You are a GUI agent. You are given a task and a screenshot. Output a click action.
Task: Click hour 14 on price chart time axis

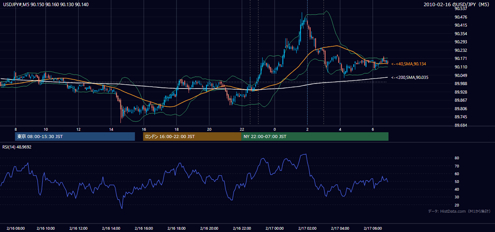pos(111,129)
